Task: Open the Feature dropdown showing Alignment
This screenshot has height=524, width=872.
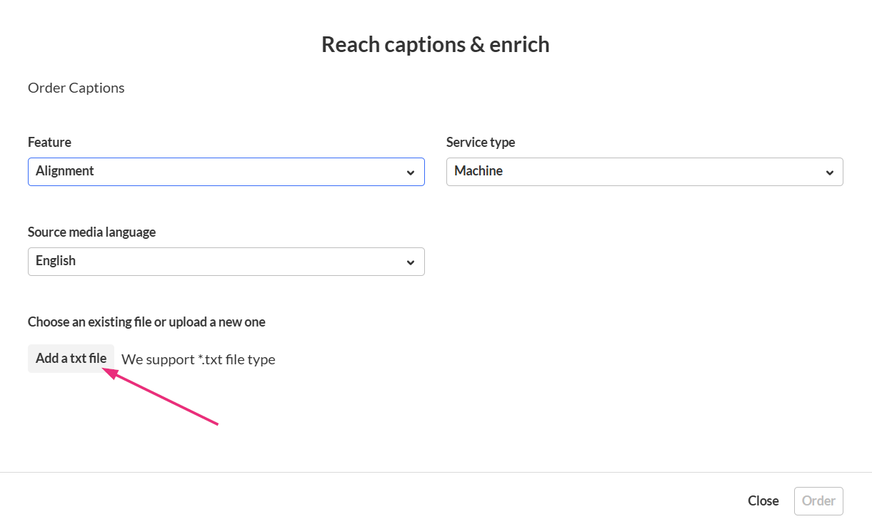Action: 226,172
